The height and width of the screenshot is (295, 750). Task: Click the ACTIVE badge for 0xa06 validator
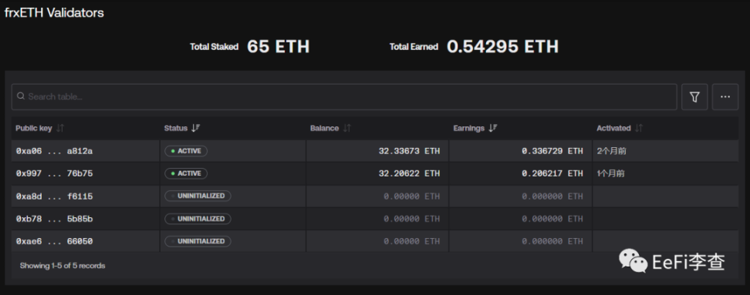186,151
